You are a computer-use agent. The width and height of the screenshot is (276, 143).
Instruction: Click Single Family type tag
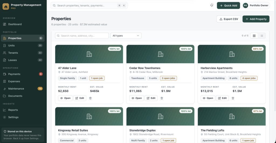(67, 78)
